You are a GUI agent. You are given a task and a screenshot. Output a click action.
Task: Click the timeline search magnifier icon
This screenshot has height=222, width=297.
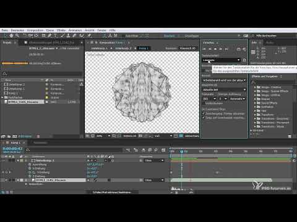point(28,150)
